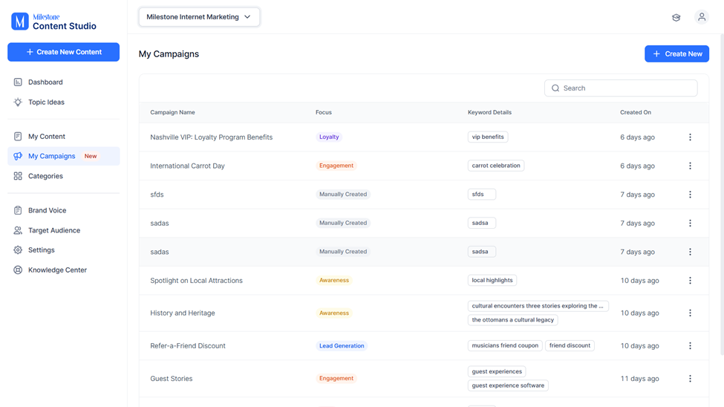Click the Target Audience people icon
724x407 pixels.
(x=18, y=230)
